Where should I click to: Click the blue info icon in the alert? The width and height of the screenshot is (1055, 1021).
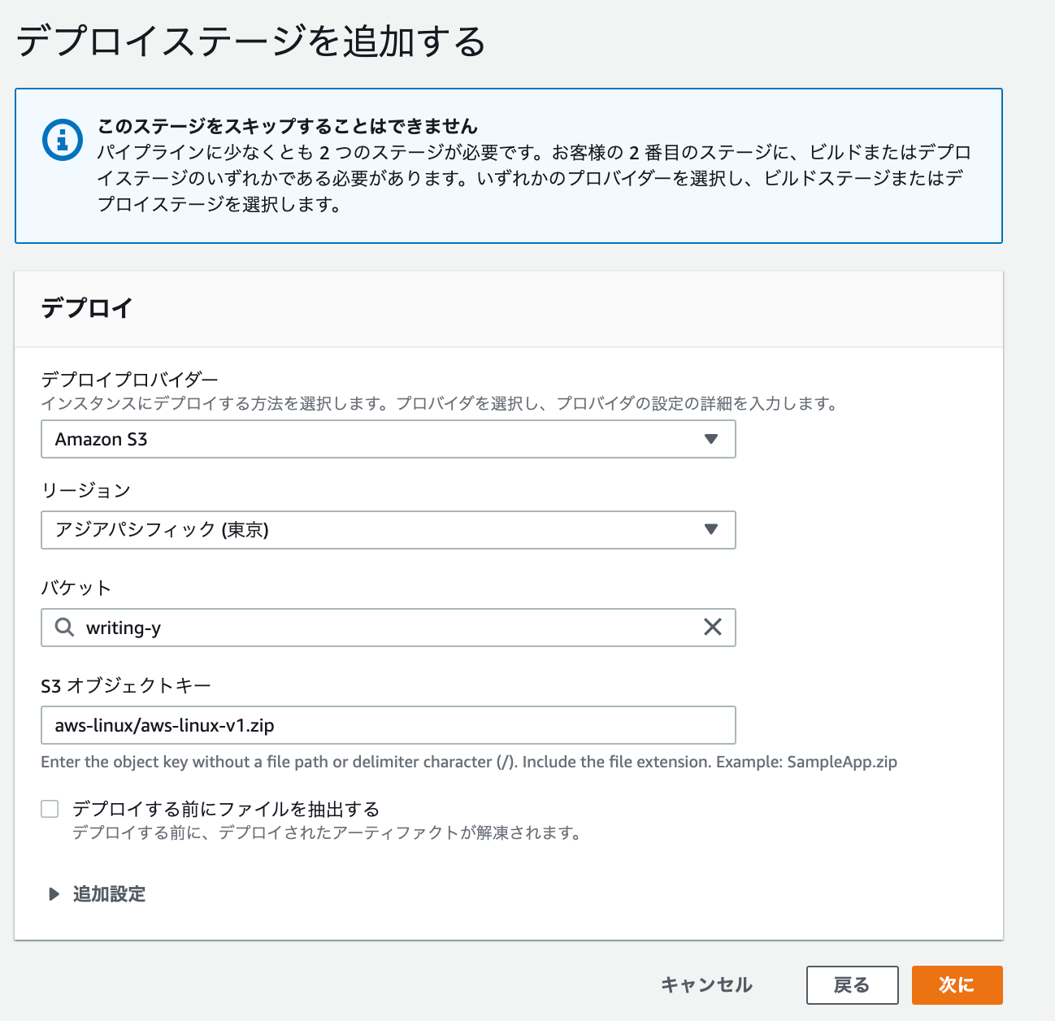pyautogui.click(x=63, y=140)
